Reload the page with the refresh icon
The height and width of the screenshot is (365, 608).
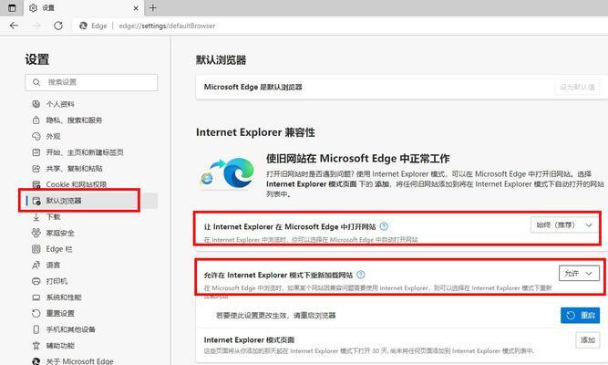click(58, 26)
